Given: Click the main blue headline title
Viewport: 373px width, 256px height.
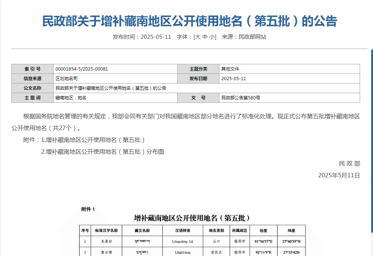Looking at the screenshot, I should 189,21.
